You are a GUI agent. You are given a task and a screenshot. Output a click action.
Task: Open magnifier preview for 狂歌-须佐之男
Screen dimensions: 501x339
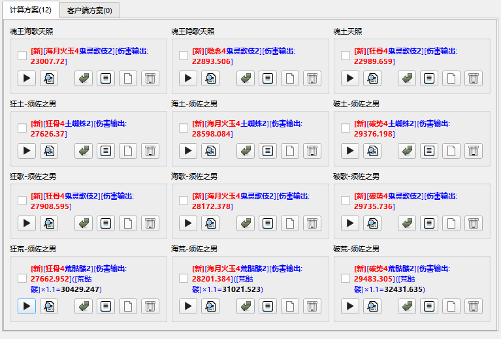pos(49,223)
